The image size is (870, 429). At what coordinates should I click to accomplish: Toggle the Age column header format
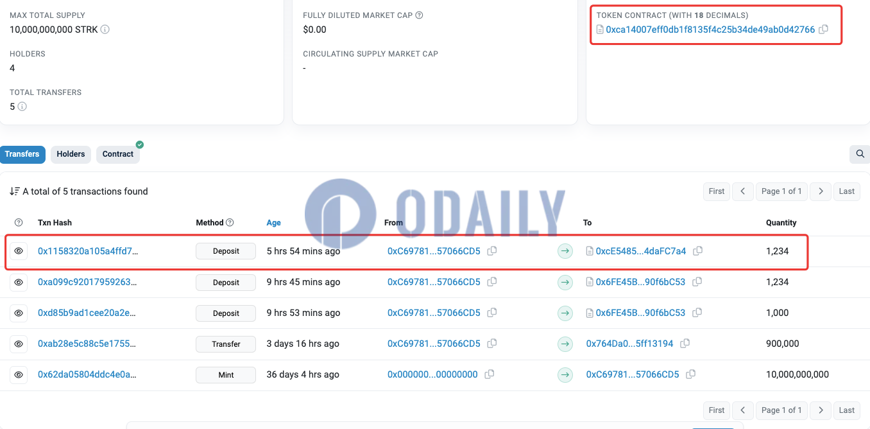click(x=274, y=223)
